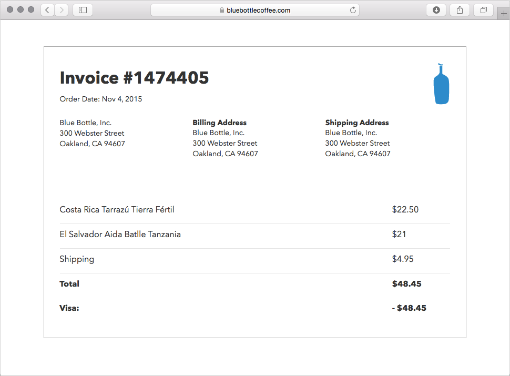510x376 pixels.
Task: Click 300 Webster Street under Shipping Address
Action: 358,143
